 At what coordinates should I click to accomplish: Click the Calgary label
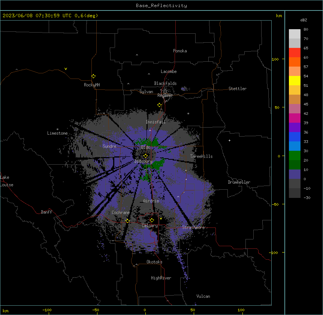pyautogui.click(x=150, y=226)
